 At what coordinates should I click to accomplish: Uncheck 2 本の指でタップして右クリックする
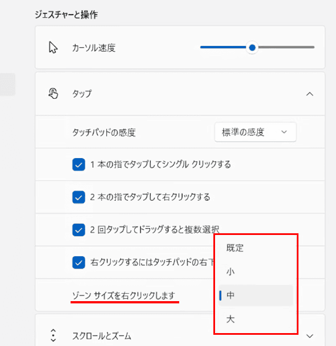point(78,197)
